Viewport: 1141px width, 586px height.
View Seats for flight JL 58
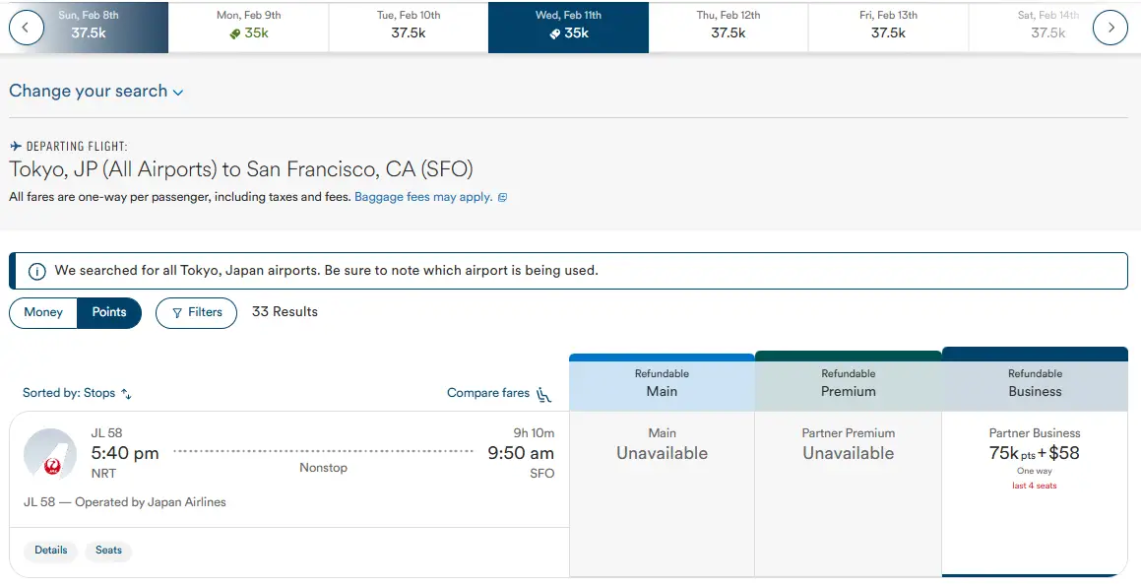coord(108,551)
